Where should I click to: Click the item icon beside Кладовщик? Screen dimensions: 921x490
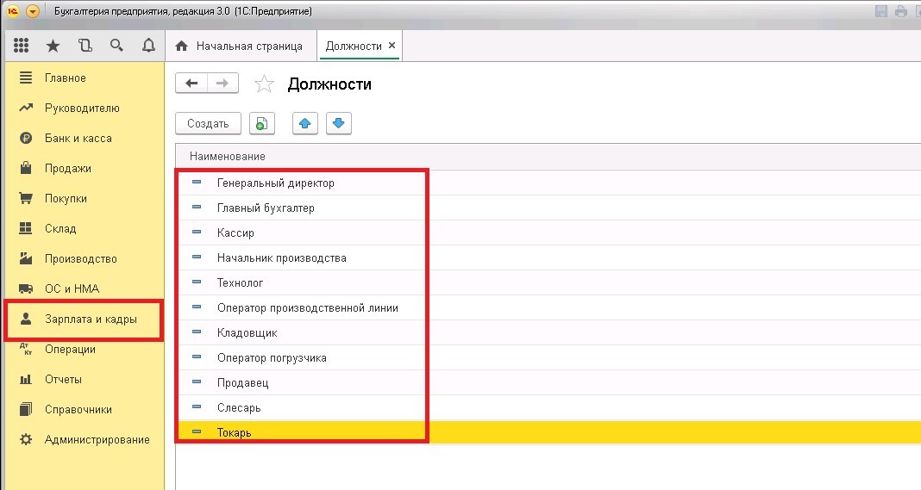pyautogui.click(x=197, y=332)
